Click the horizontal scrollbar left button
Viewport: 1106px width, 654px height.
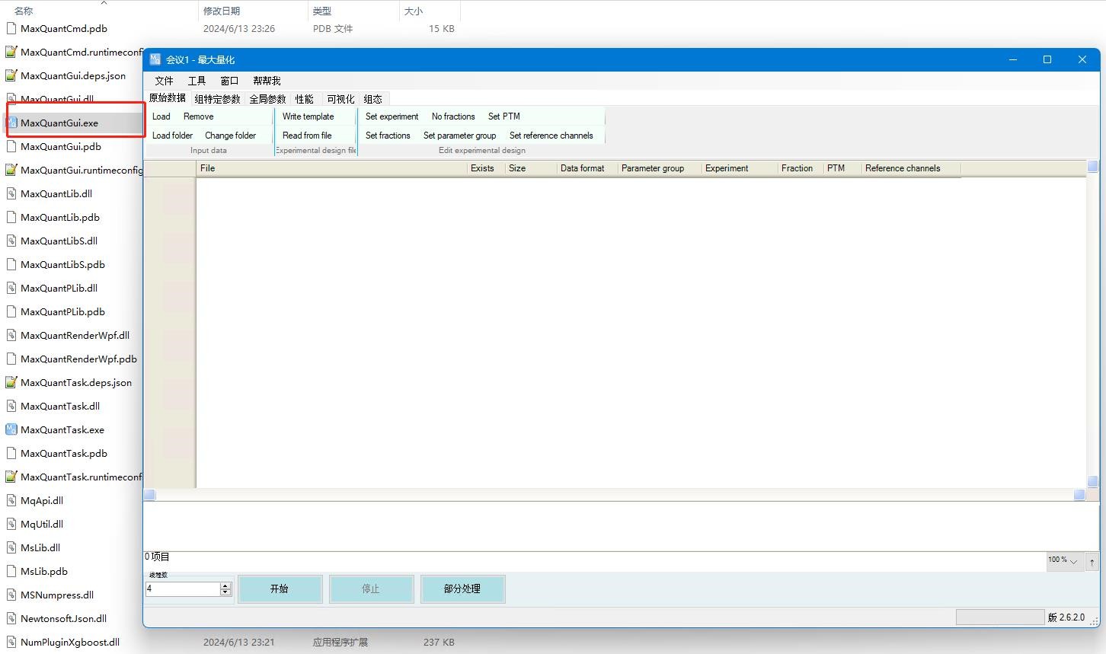pyautogui.click(x=150, y=495)
